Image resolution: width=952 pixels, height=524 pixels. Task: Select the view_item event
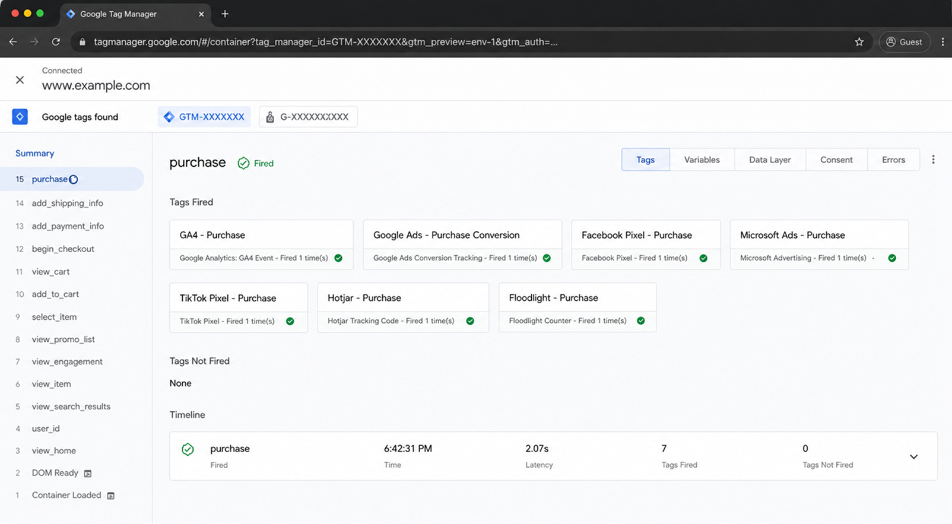point(51,384)
